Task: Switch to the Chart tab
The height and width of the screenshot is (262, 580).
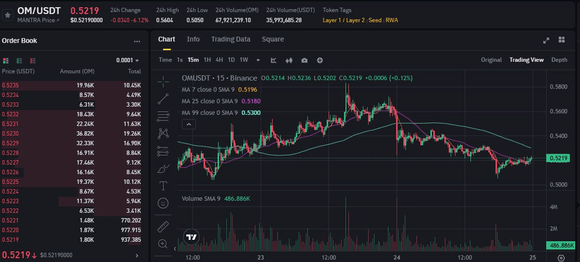Action: 166,39
